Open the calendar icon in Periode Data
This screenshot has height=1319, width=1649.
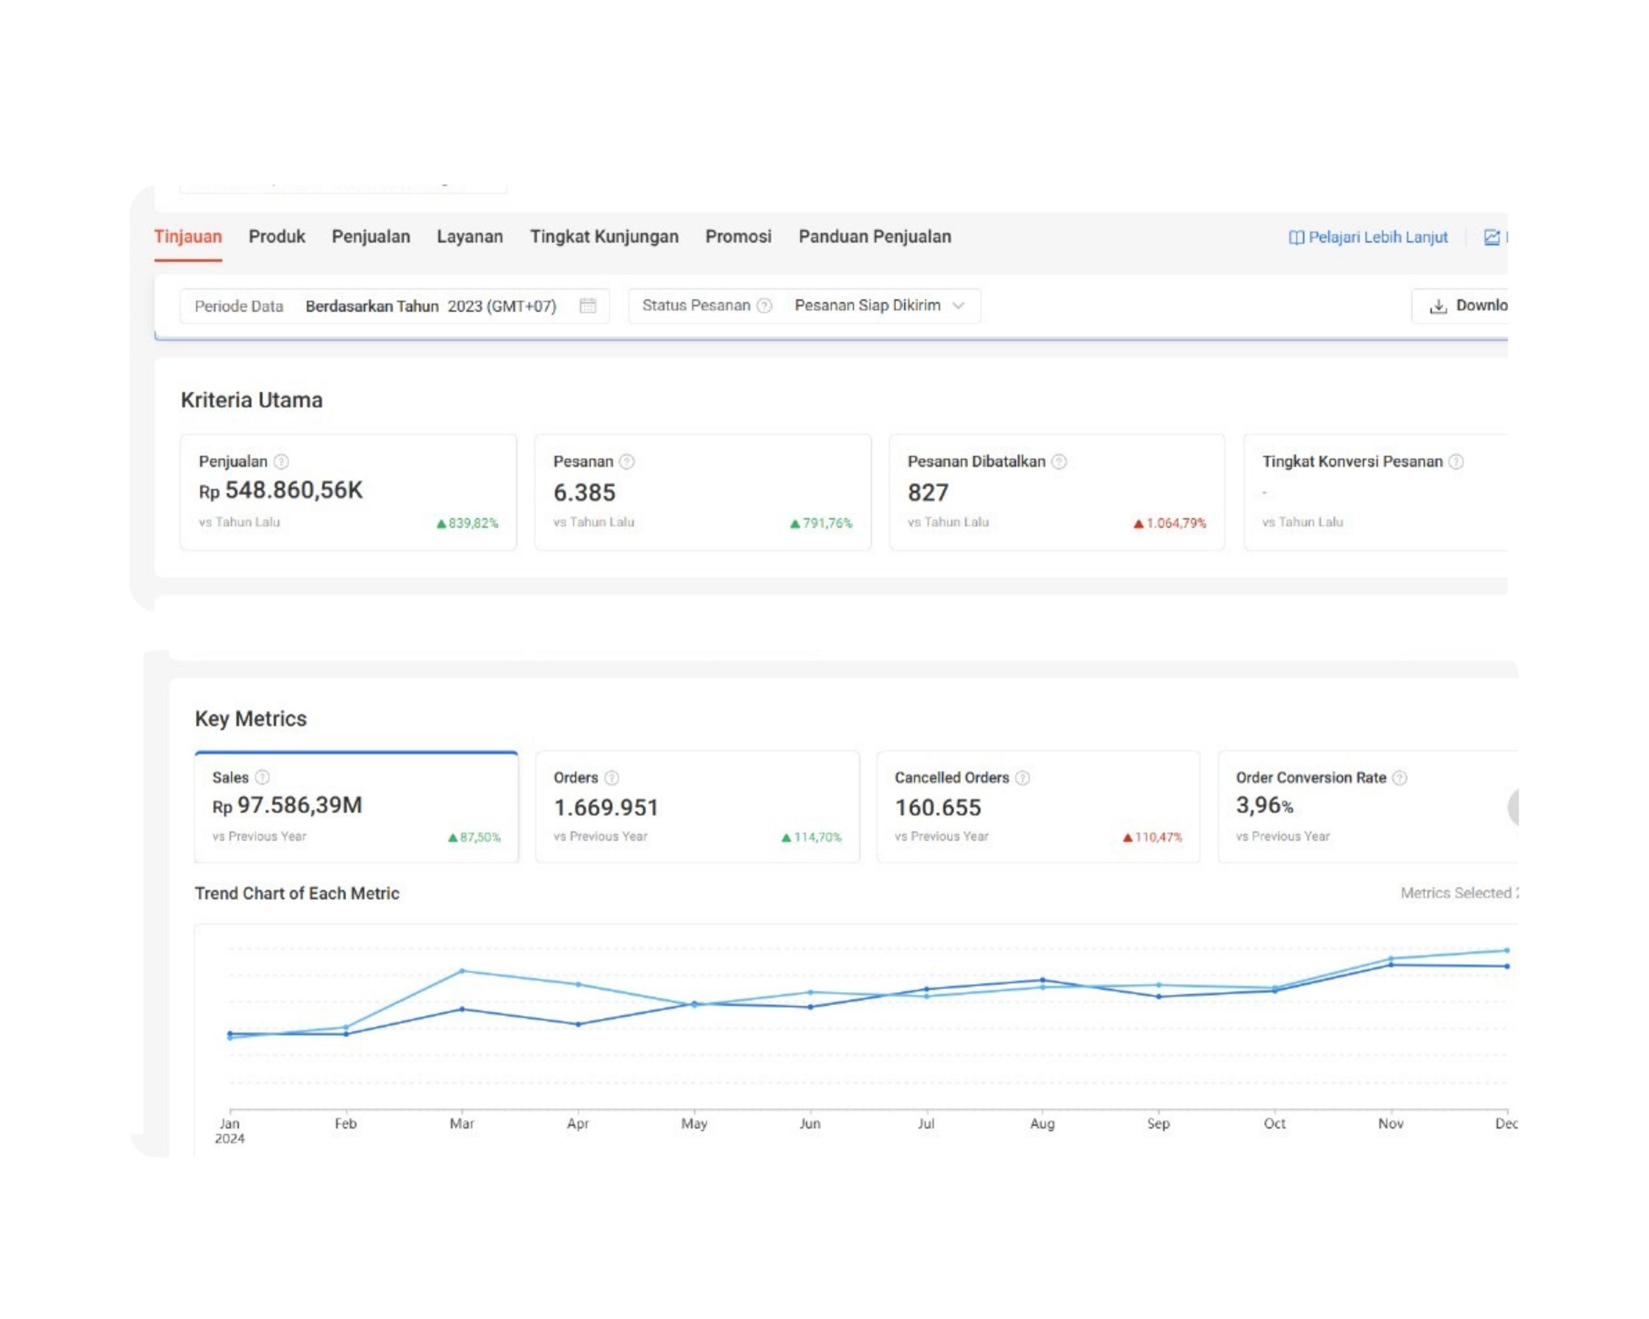(x=588, y=306)
